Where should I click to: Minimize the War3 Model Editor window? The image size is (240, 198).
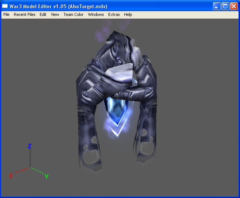[217, 6]
